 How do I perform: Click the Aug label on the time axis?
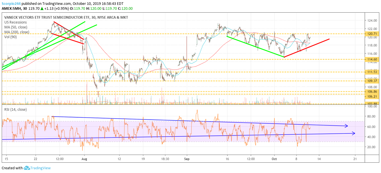tap(84, 158)
